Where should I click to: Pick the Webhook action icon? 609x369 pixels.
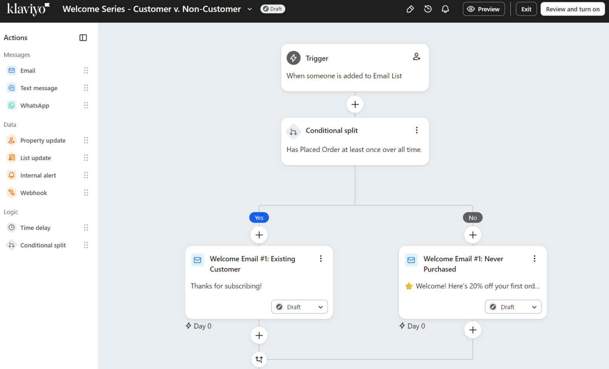tap(12, 192)
